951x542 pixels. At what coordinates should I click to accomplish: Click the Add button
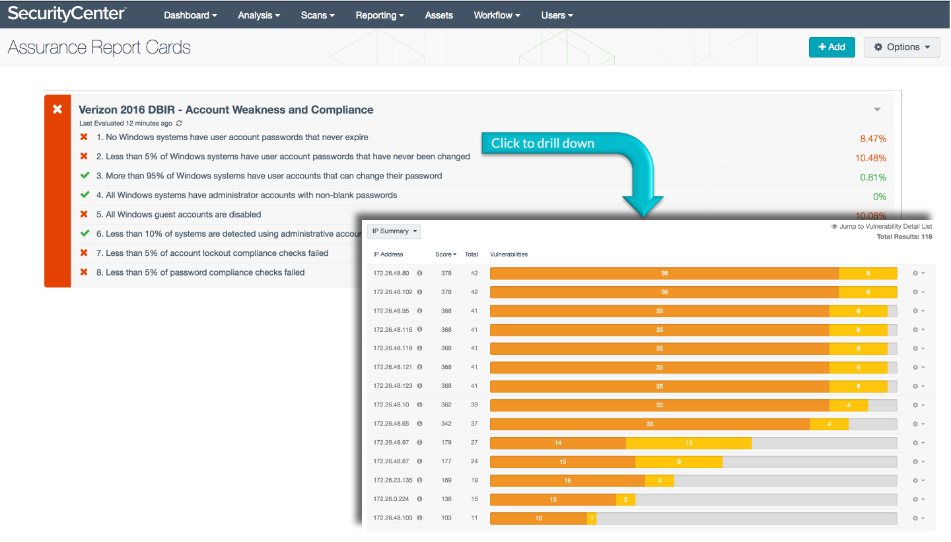click(x=832, y=47)
